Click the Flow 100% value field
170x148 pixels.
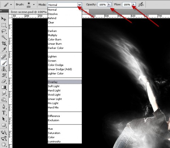127,5
